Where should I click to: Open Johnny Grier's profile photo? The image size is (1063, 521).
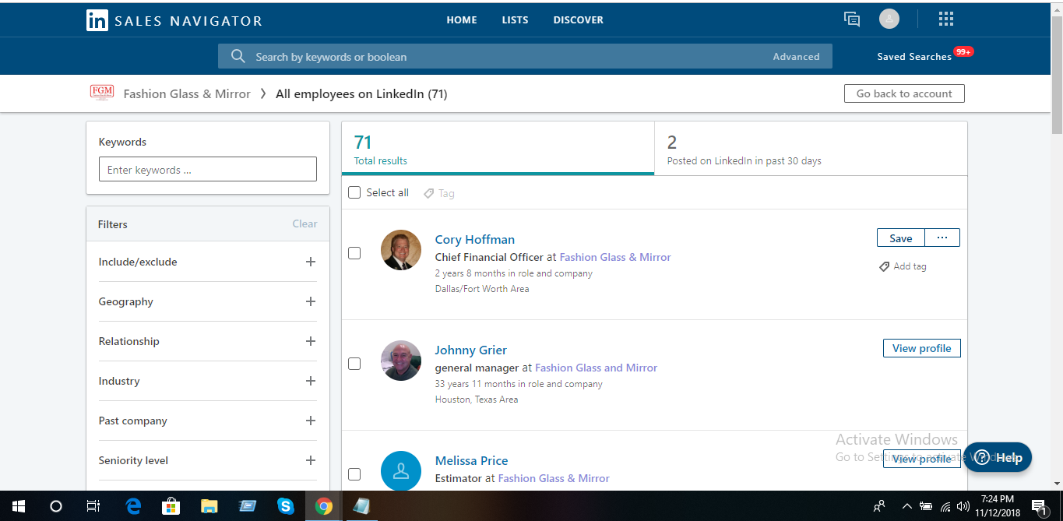point(401,361)
